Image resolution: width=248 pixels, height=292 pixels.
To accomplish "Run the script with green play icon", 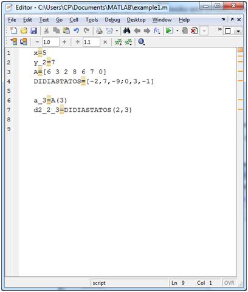I will tap(170, 31).
